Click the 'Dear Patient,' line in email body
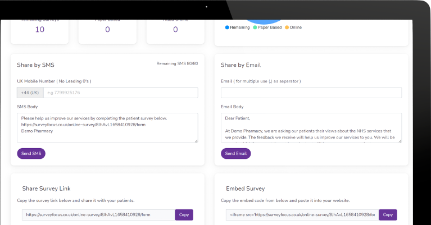Viewport: 431px width, 225px height. click(238, 118)
